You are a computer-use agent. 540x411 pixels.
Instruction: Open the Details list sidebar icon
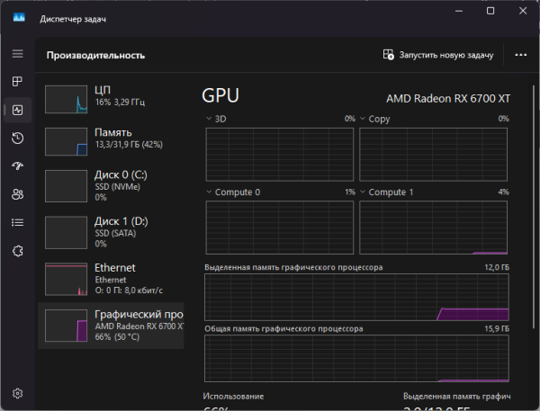point(17,222)
